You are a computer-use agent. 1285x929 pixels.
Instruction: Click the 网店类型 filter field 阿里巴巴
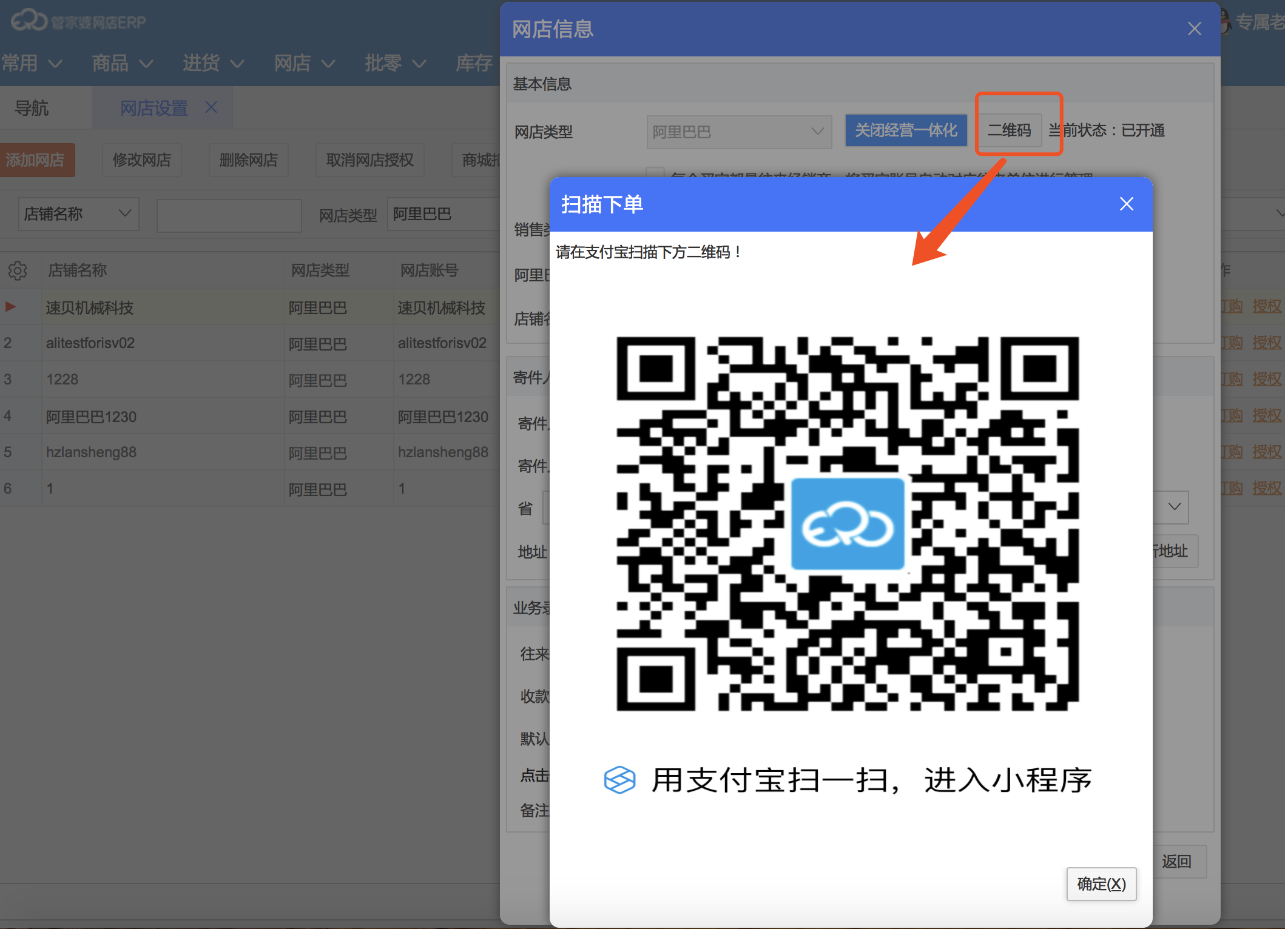(x=443, y=214)
